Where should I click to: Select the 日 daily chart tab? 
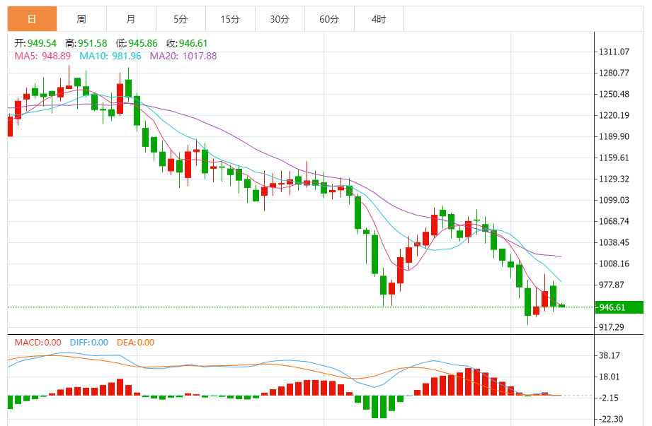(x=32, y=18)
